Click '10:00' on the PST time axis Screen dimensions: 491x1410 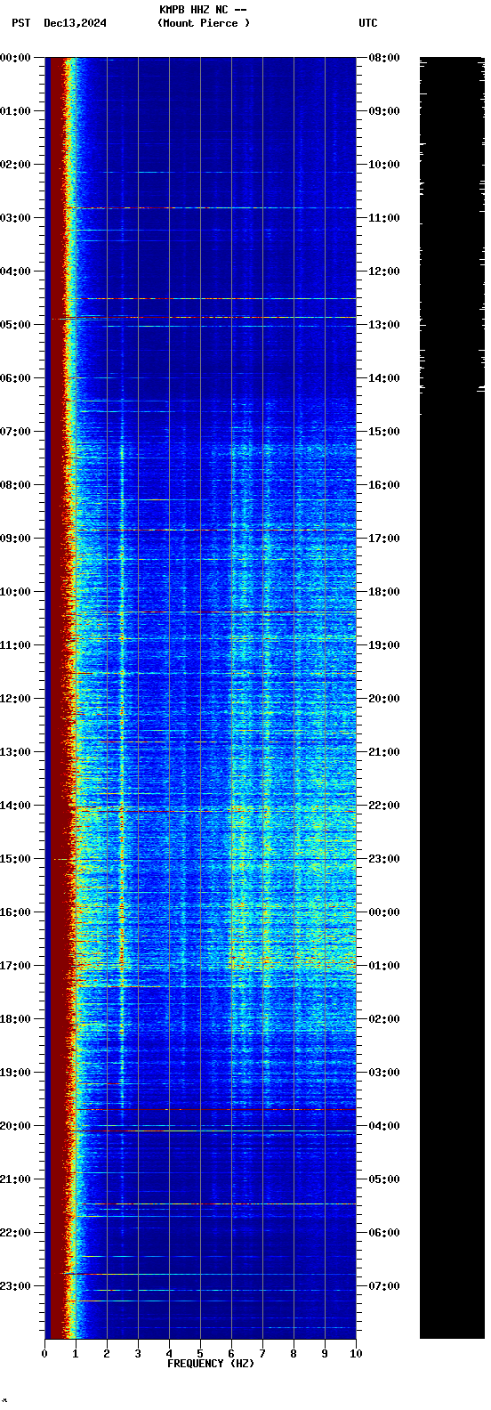click(x=16, y=592)
